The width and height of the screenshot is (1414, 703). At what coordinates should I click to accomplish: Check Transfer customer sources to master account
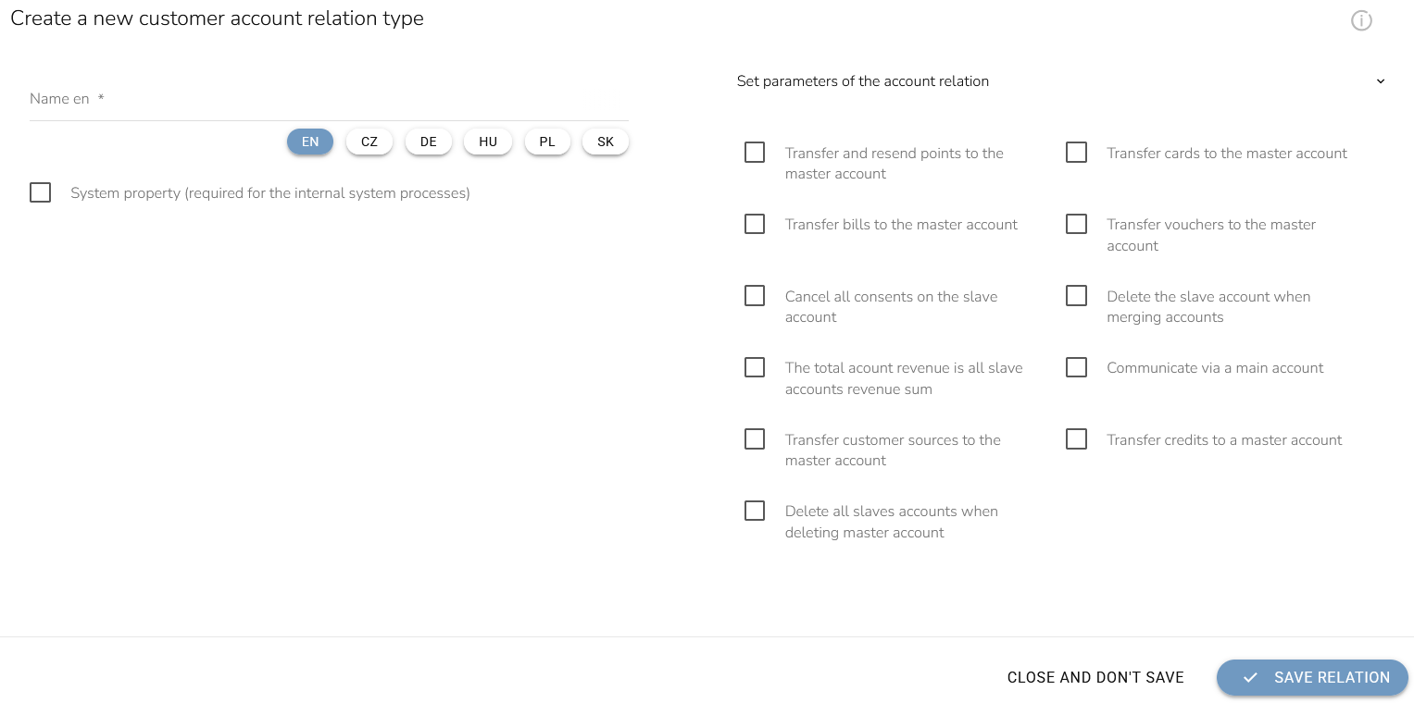(x=755, y=439)
